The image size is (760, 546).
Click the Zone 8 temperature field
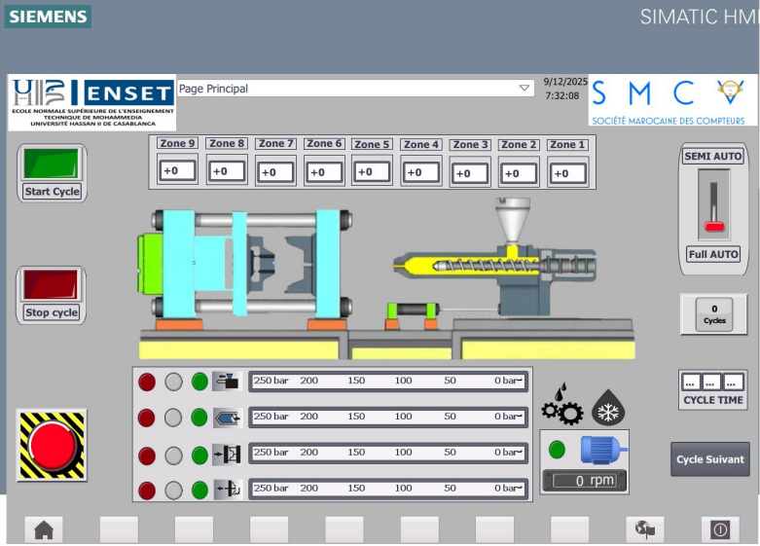click(227, 171)
